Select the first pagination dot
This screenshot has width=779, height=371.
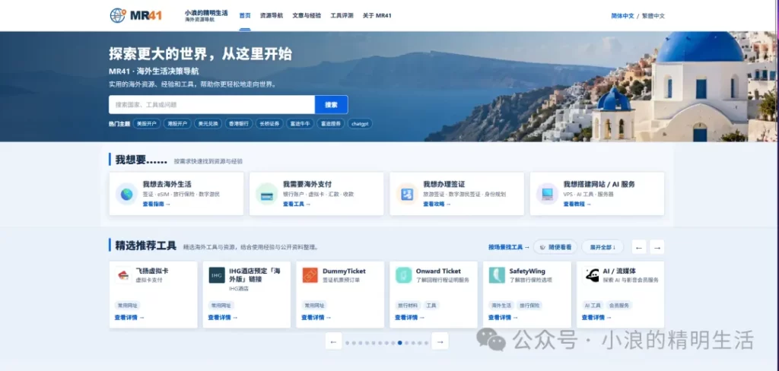[x=348, y=343]
